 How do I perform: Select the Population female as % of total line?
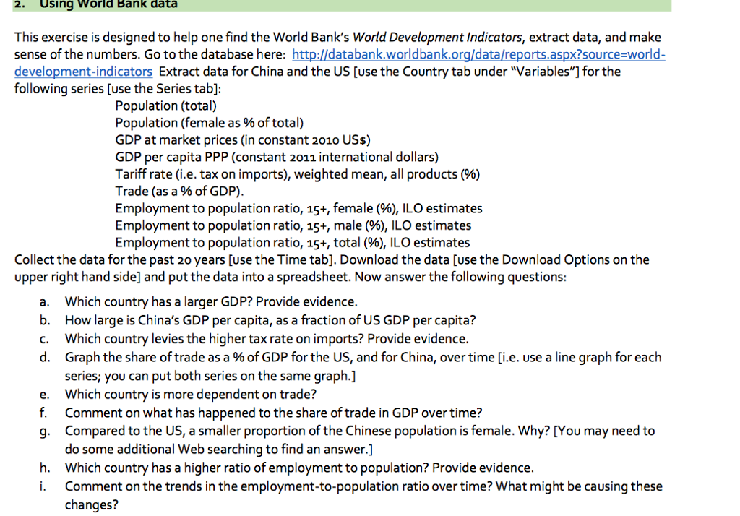(209, 123)
